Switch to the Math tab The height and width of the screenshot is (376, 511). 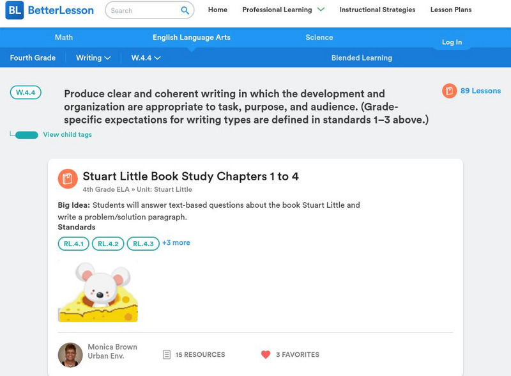[64, 38]
